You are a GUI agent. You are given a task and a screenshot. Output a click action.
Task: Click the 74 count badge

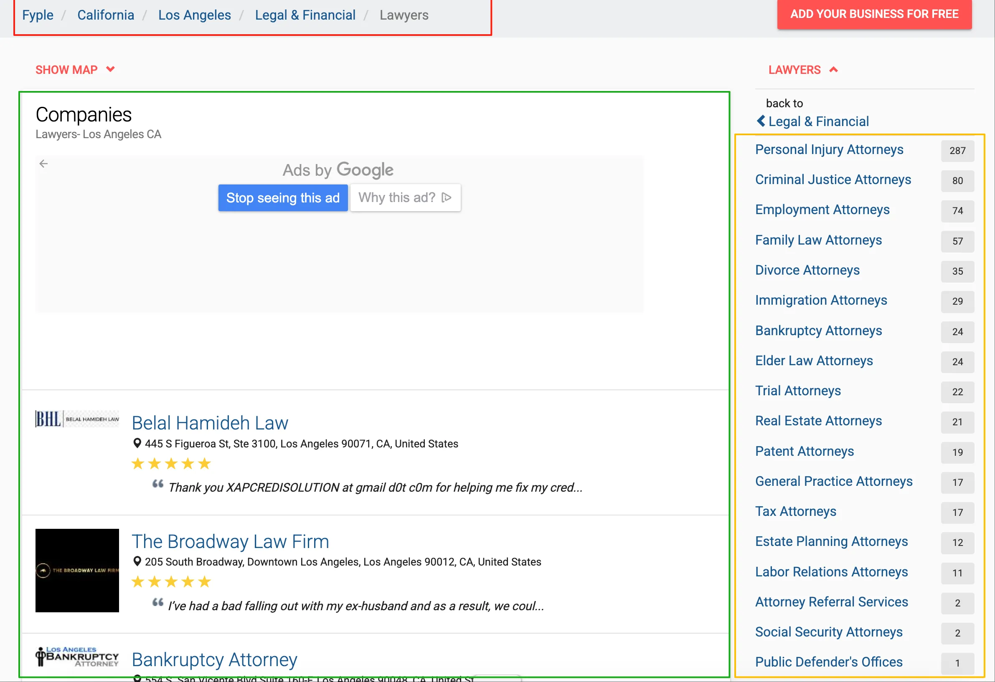pyautogui.click(x=957, y=211)
